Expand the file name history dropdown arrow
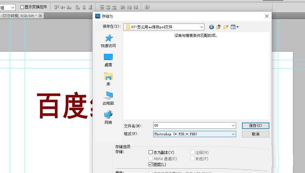Image resolution: width=305 pixels, height=173 pixels. (x=233, y=125)
